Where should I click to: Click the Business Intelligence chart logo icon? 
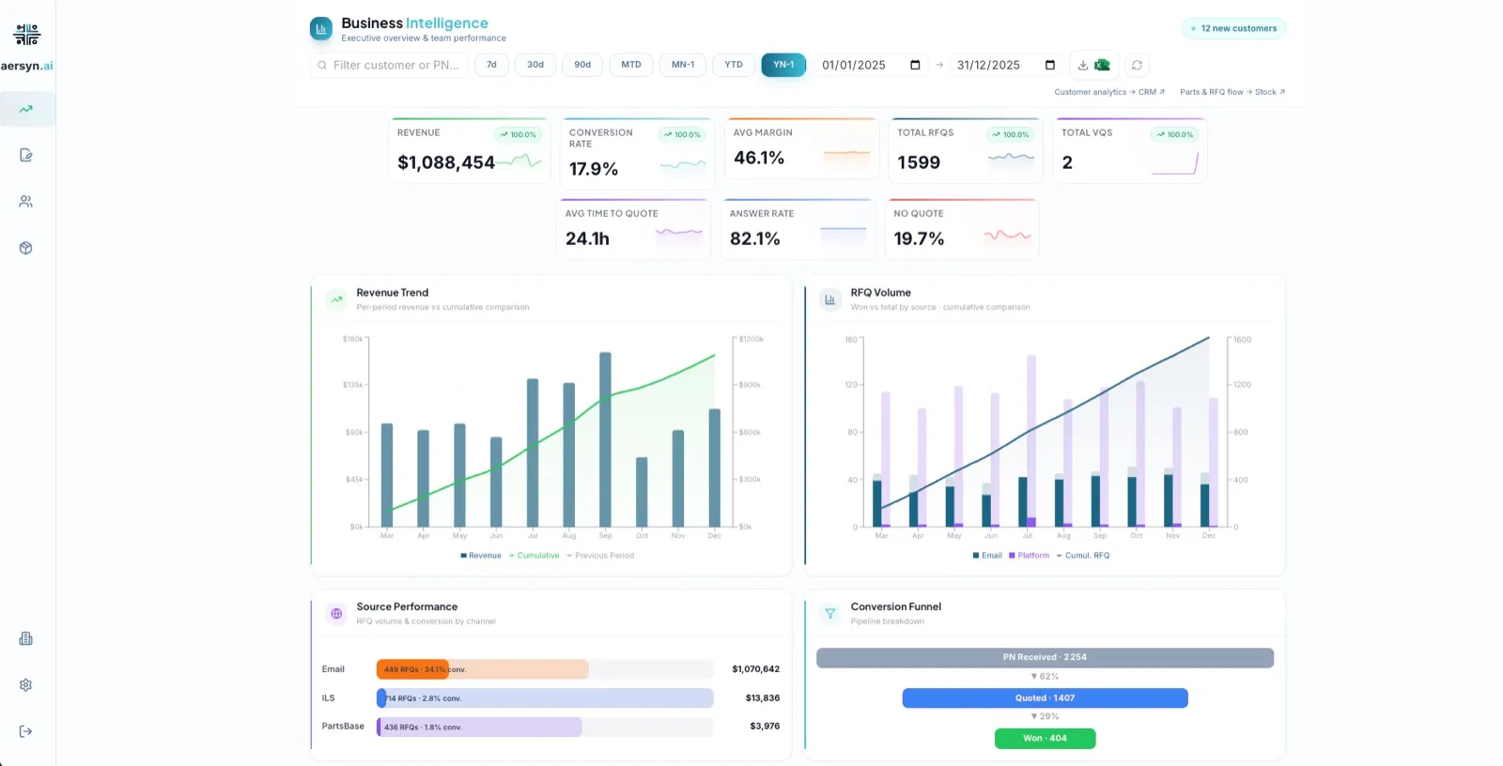click(x=321, y=29)
